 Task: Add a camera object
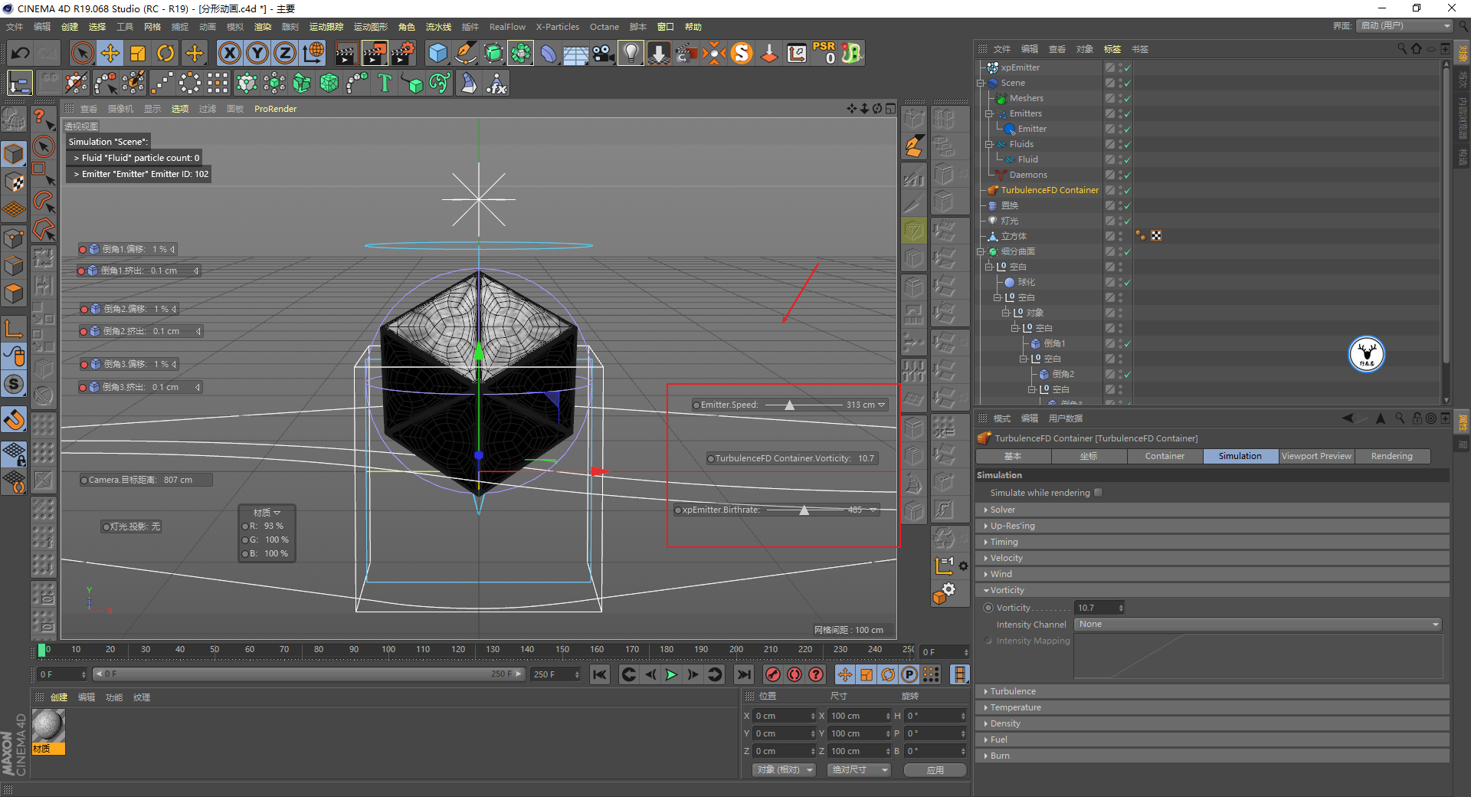point(603,53)
